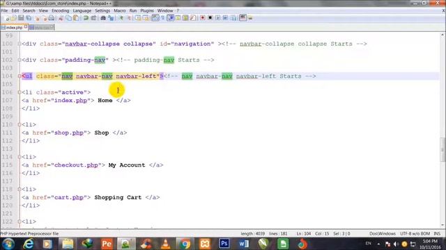Open the File menu
This screenshot has height=250, width=446.
tap(5, 11)
